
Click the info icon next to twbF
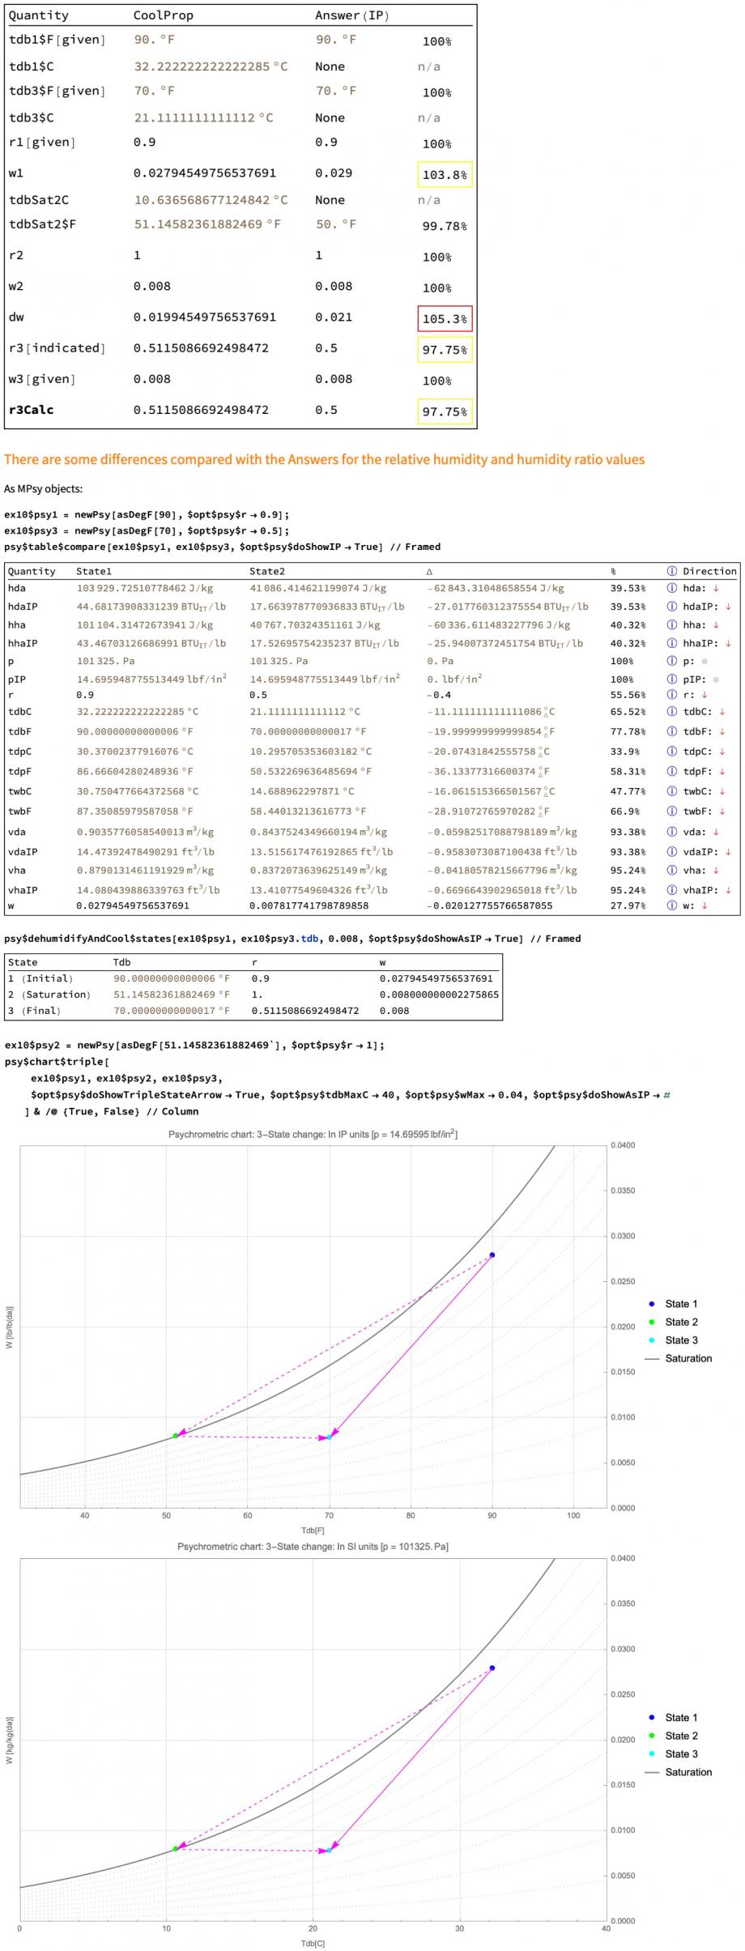(671, 811)
